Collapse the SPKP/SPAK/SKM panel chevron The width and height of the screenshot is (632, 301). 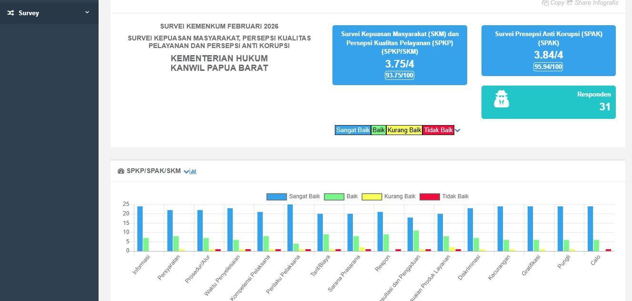(x=186, y=171)
